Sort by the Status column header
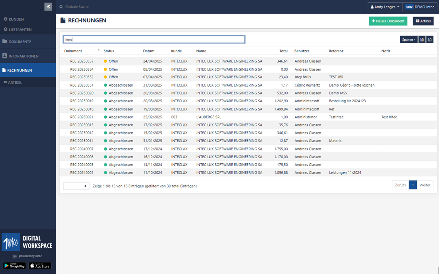Viewport: 439px width, 274px height. tap(109, 51)
